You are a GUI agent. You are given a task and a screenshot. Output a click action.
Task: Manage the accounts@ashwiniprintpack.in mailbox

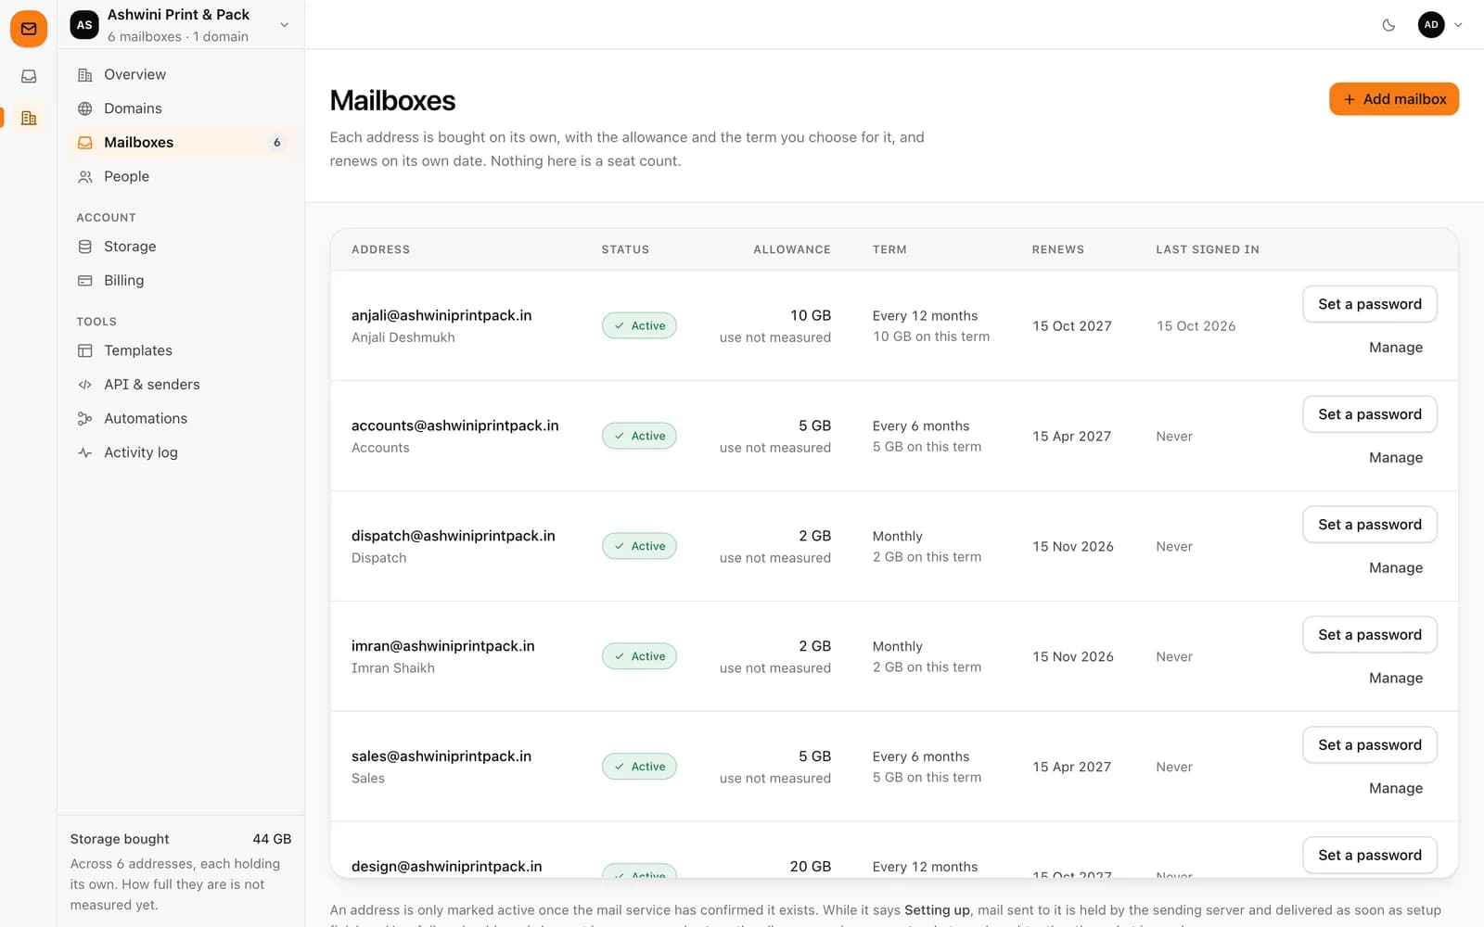pos(1396,458)
